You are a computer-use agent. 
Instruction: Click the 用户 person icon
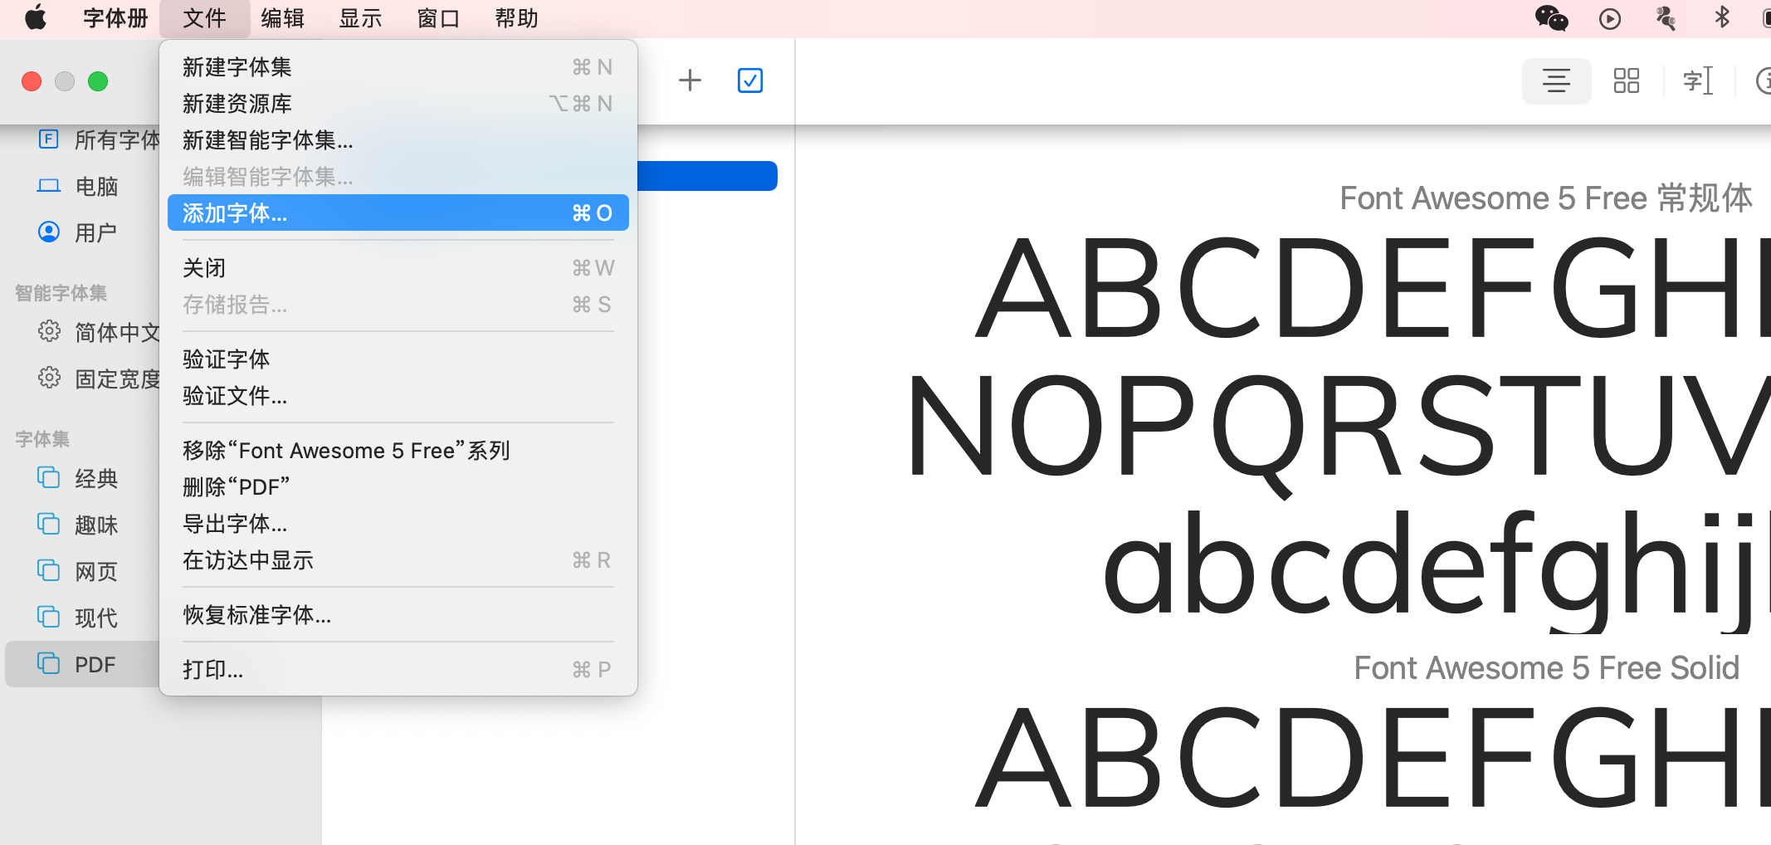(x=49, y=232)
